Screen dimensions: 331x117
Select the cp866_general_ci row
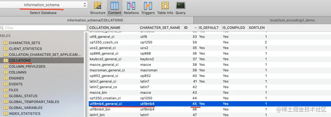[x=210, y=53]
